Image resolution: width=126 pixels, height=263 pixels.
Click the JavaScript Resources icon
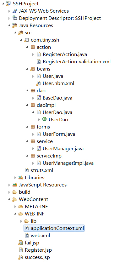(x=15, y=185)
